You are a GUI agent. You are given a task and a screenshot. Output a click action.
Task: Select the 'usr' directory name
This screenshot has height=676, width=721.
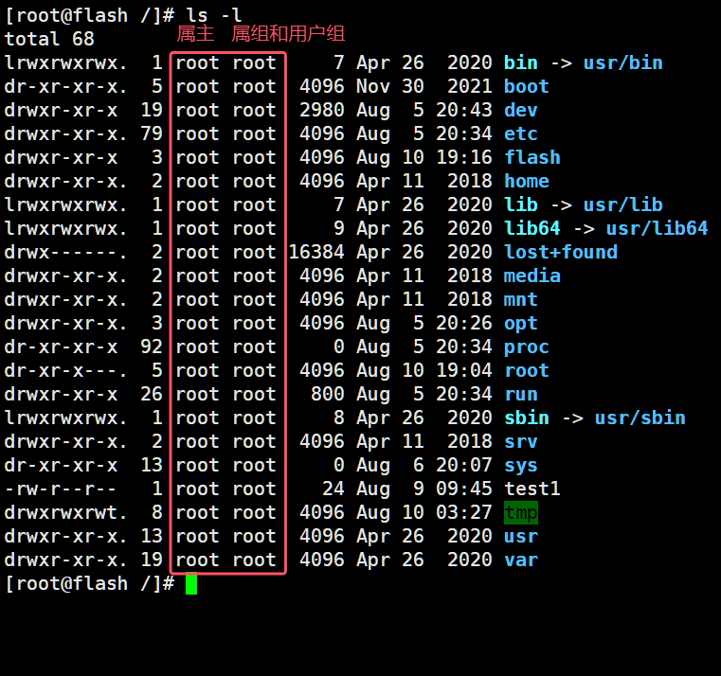520,536
